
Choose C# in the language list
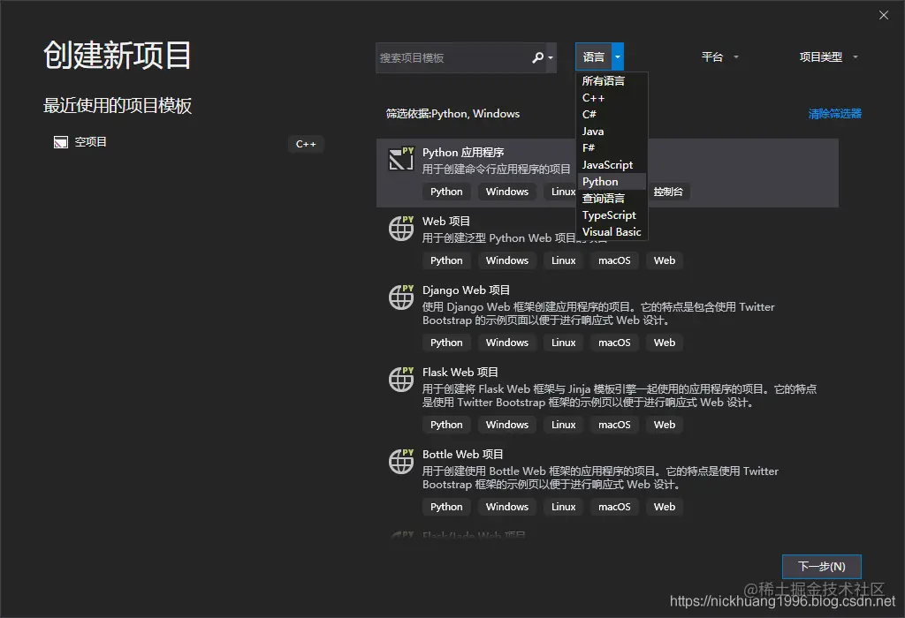[x=612, y=114]
